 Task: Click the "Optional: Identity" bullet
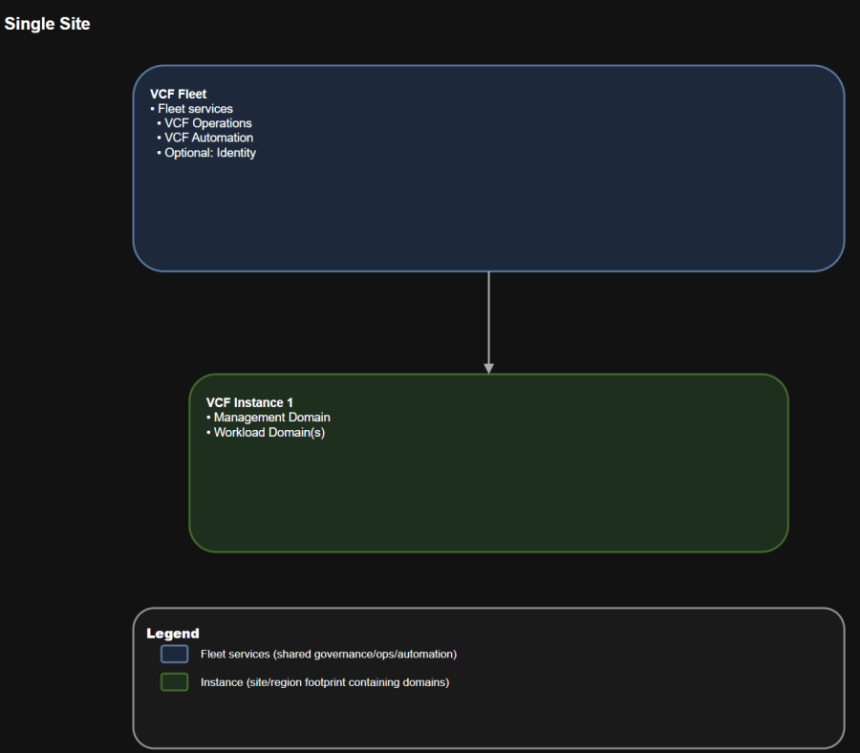pos(210,152)
